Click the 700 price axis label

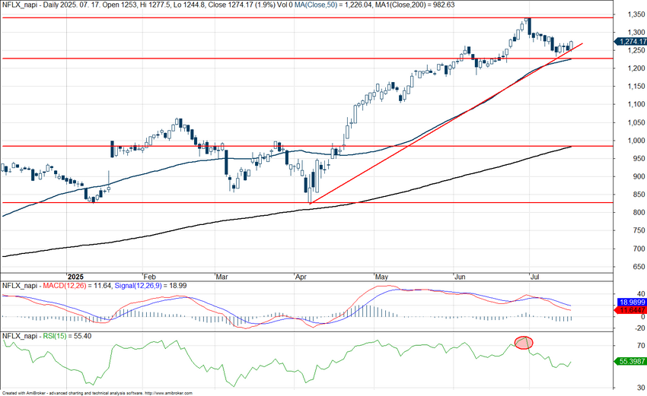point(639,249)
